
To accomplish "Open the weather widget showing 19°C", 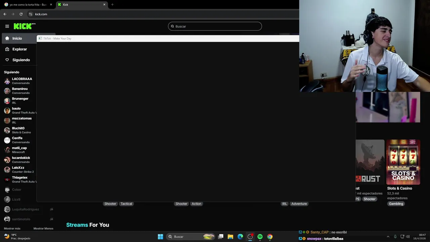I will point(17,237).
